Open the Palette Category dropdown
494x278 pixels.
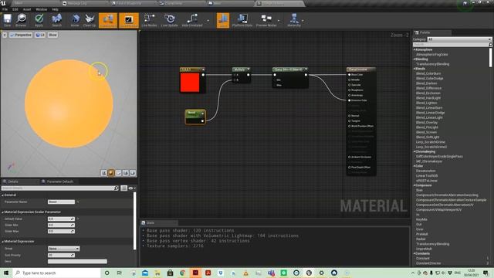tap(460, 39)
